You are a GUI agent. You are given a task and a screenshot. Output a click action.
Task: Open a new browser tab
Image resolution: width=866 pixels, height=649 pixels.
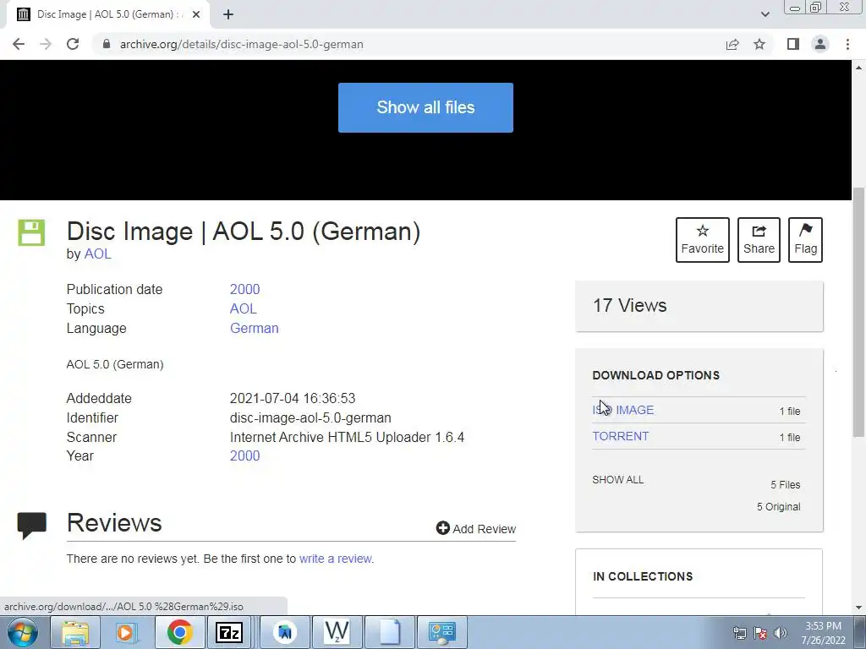point(228,15)
